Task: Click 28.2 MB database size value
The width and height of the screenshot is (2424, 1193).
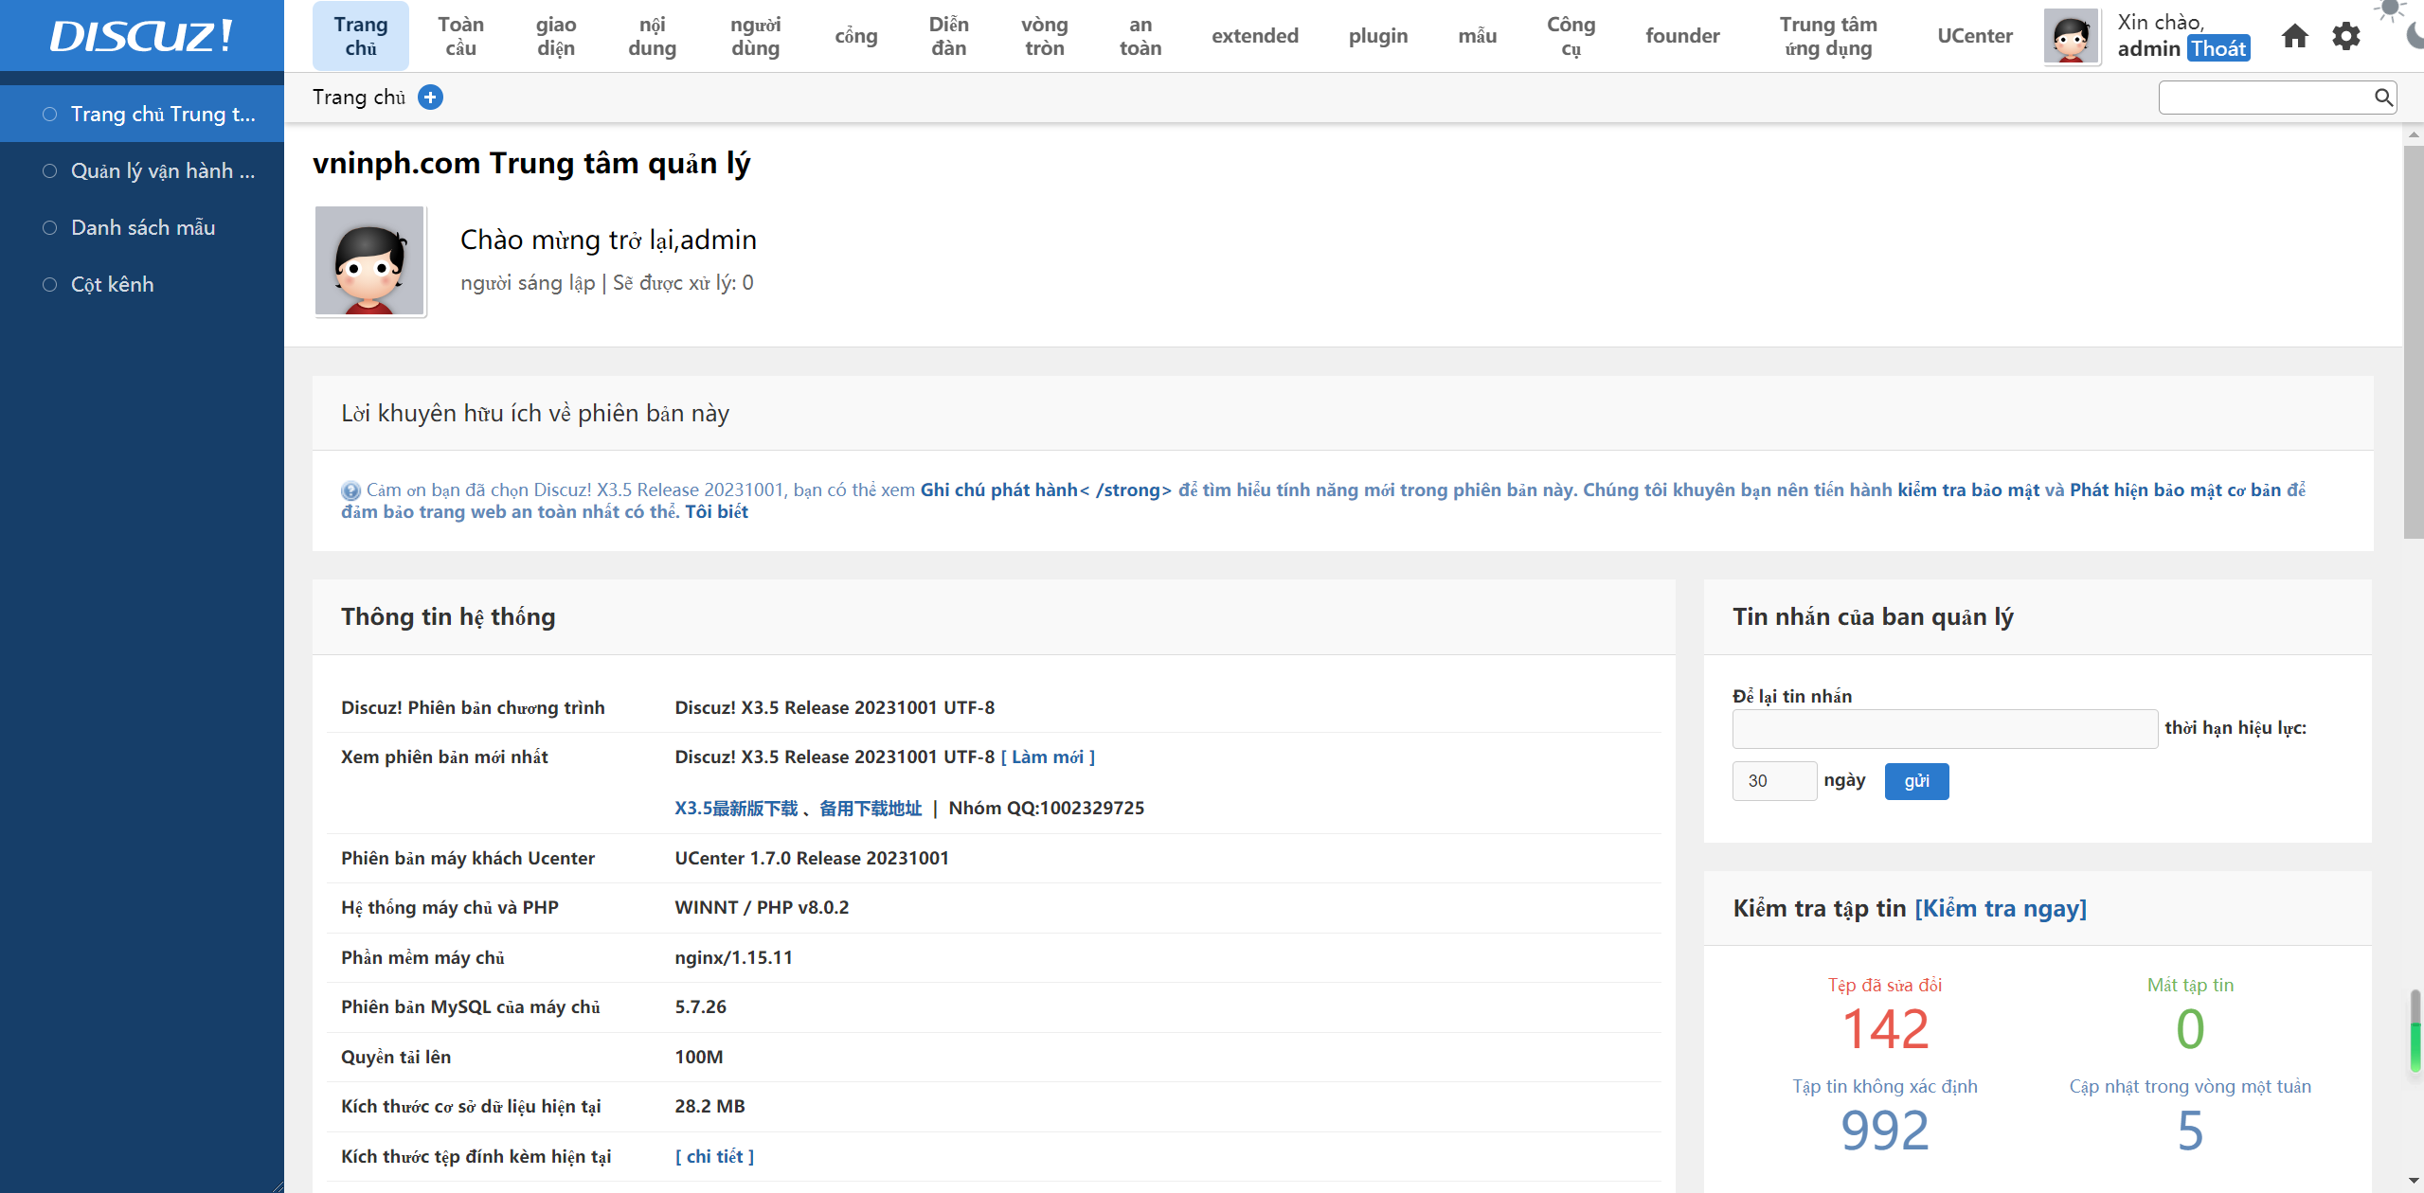Action: (709, 1106)
